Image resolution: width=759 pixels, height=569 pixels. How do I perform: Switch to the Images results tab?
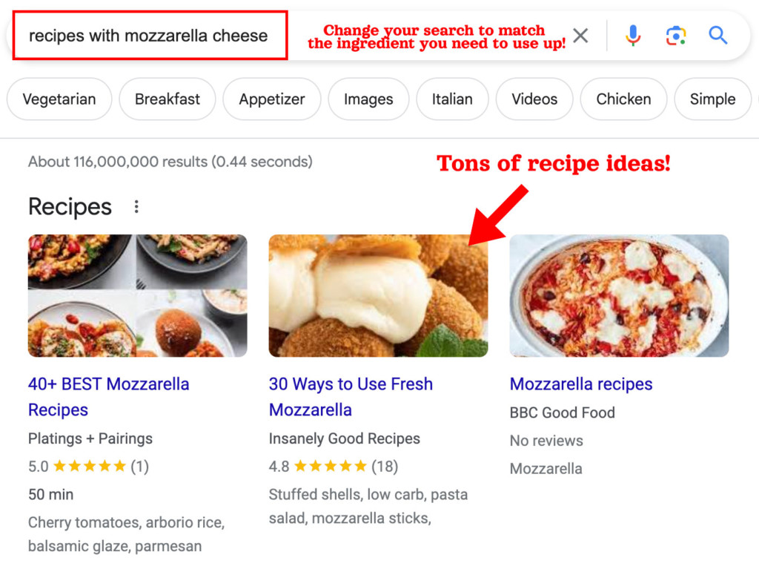[x=368, y=99]
